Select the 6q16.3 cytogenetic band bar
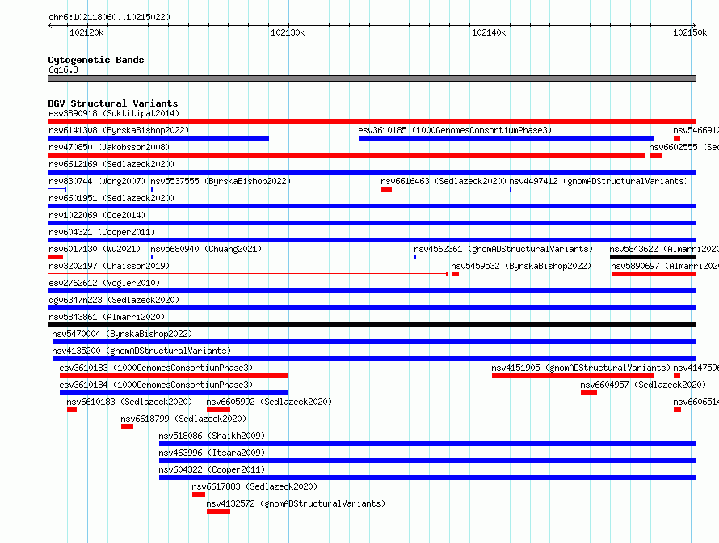Screen dimensions: 719x543 coord(372,78)
